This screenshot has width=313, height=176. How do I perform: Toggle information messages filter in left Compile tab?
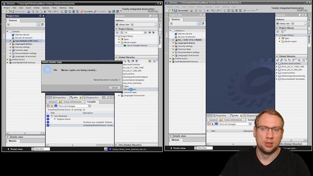(x=56, y=106)
